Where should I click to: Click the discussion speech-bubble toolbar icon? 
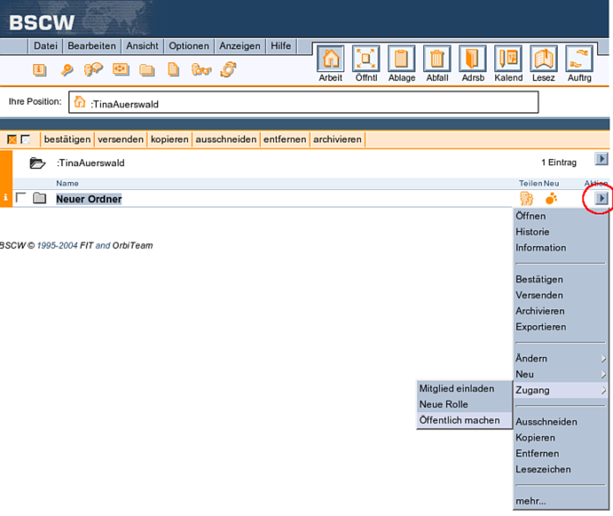(x=93, y=69)
